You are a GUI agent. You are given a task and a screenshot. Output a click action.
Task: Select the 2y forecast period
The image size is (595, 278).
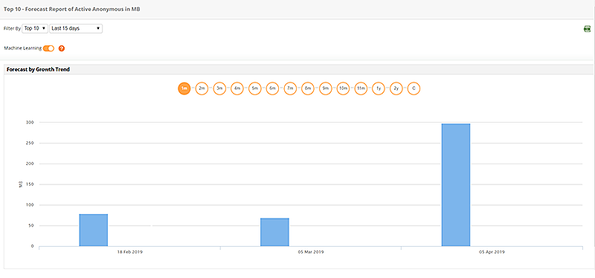[x=396, y=88]
